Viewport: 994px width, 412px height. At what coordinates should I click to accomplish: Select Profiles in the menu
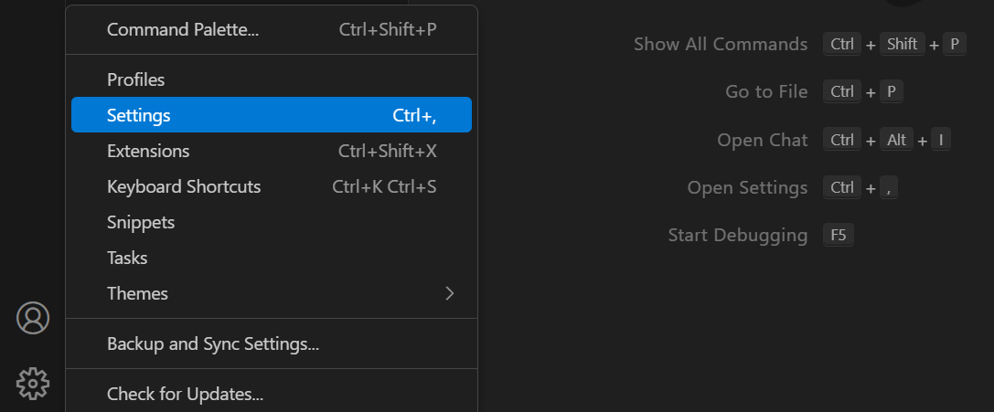[x=136, y=79]
